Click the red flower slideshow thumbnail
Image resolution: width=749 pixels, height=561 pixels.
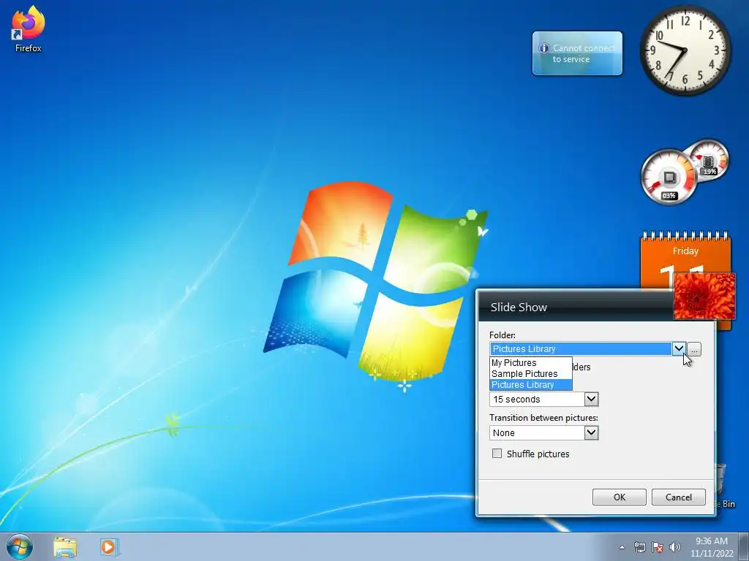click(x=704, y=296)
